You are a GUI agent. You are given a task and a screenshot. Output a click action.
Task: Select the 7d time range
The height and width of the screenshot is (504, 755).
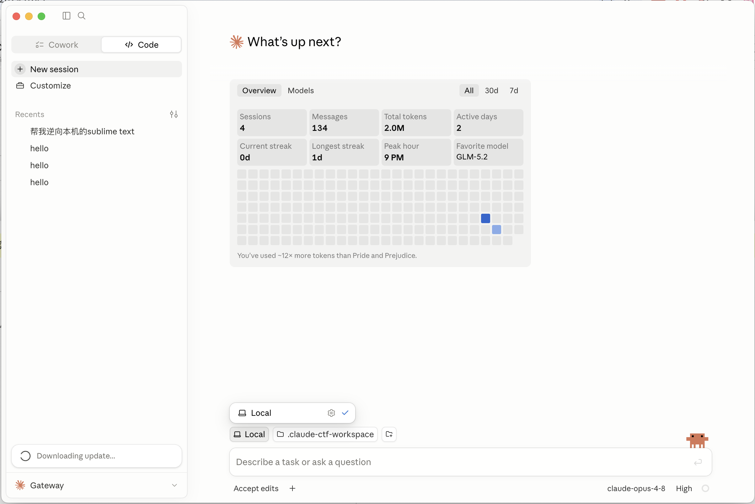pyautogui.click(x=514, y=91)
